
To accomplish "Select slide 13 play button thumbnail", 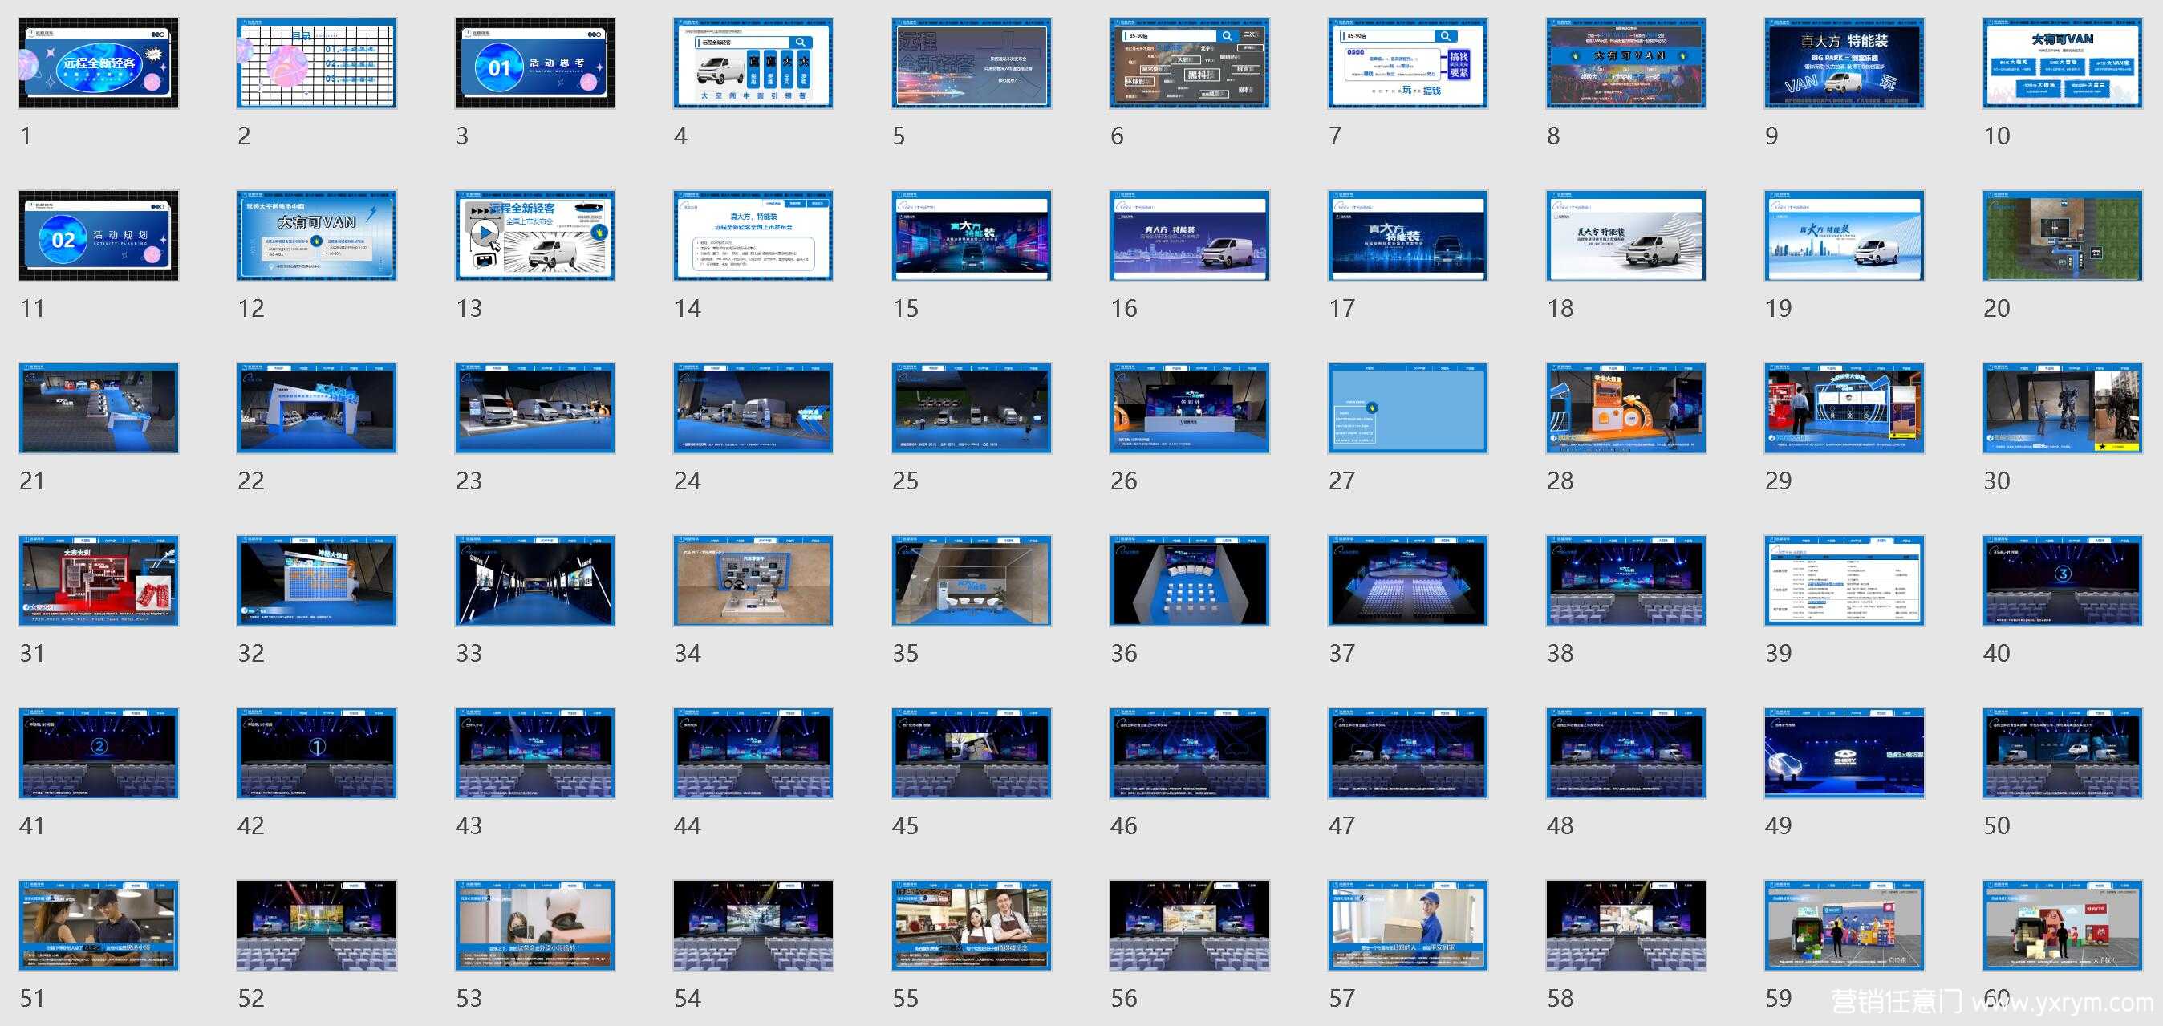I will click(x=535, y=236).
